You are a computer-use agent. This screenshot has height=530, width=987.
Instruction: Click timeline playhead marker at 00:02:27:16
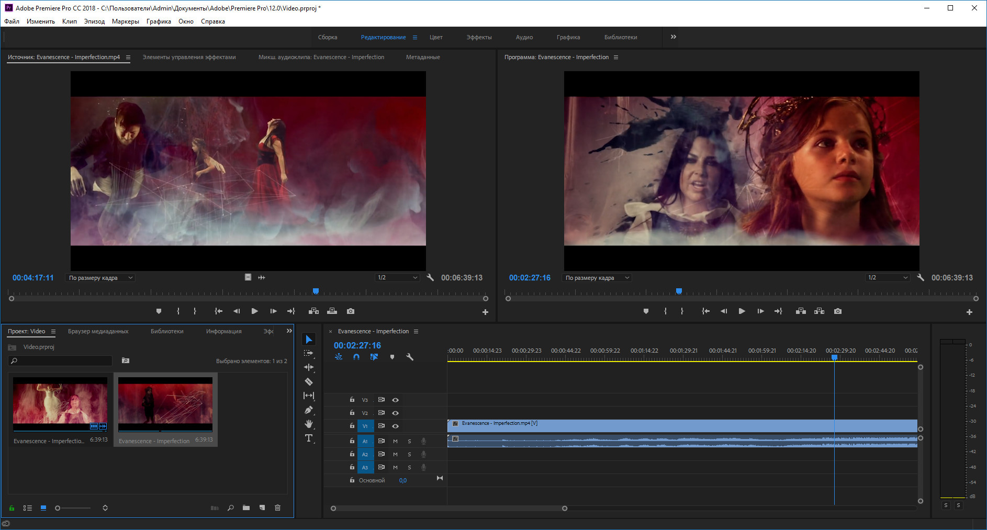(834, 358)
